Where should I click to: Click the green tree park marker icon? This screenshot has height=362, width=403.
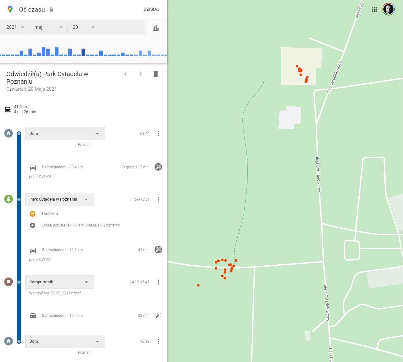(x=9, y=199)
